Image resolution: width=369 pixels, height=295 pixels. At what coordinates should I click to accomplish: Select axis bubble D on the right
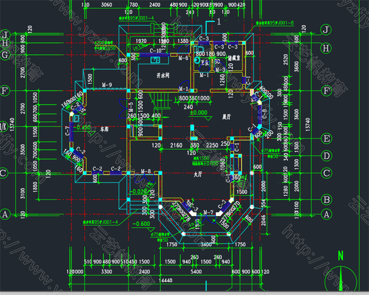click(326, 156)
